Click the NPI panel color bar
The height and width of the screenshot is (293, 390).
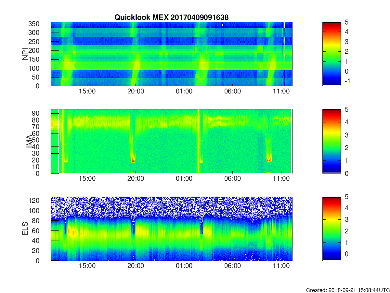tap(331, 54)
